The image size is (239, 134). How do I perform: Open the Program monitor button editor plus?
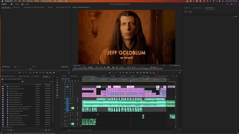point(179,73)
